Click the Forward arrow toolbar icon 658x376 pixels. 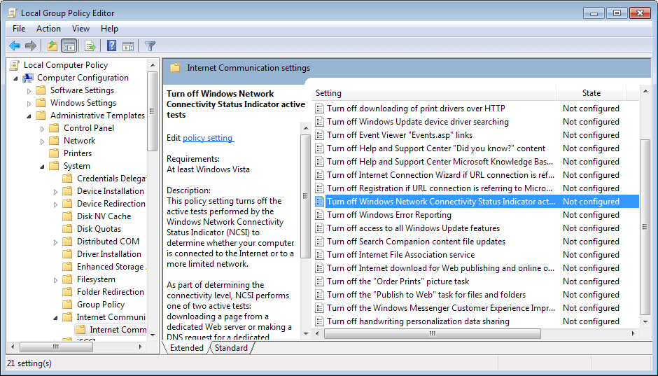pos(31,46)
